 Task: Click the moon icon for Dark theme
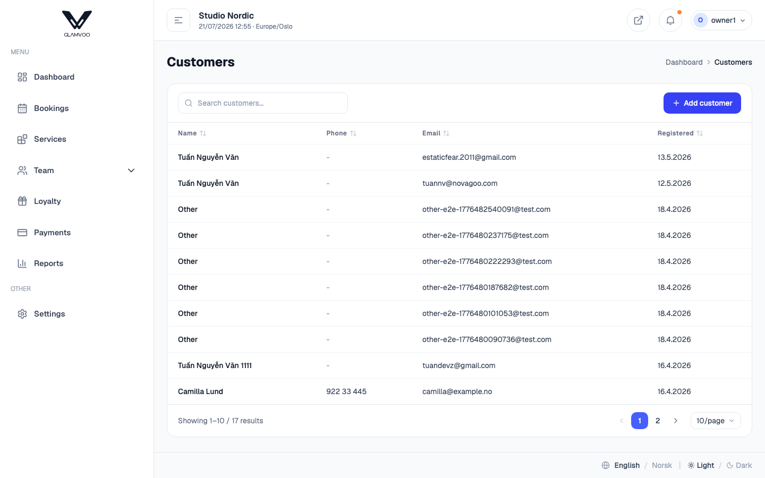pyautogui.click(x=730, y=465)
